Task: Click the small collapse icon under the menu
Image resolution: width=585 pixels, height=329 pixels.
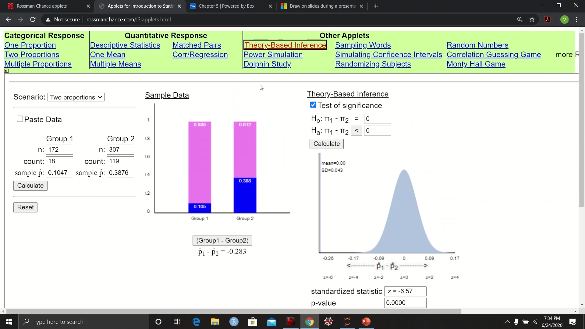Action: (x=6, y=71)
